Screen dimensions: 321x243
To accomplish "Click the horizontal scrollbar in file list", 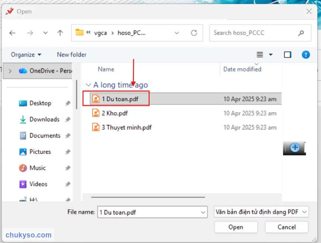I will click(x=148, y=197).
